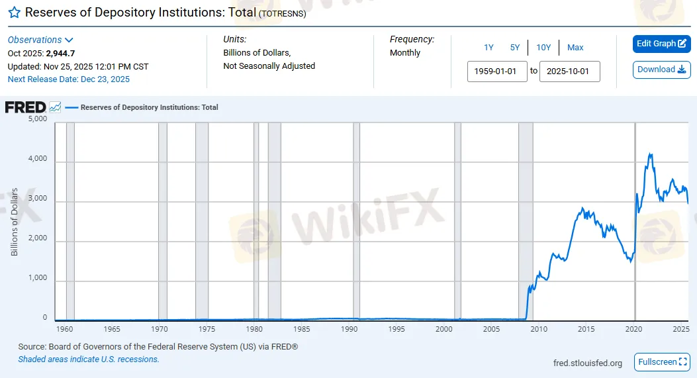The height and width of the screenshot is (378, 697).
Task: Click the expand corners icon on Fullscreen
Action: tap(683, 362)
